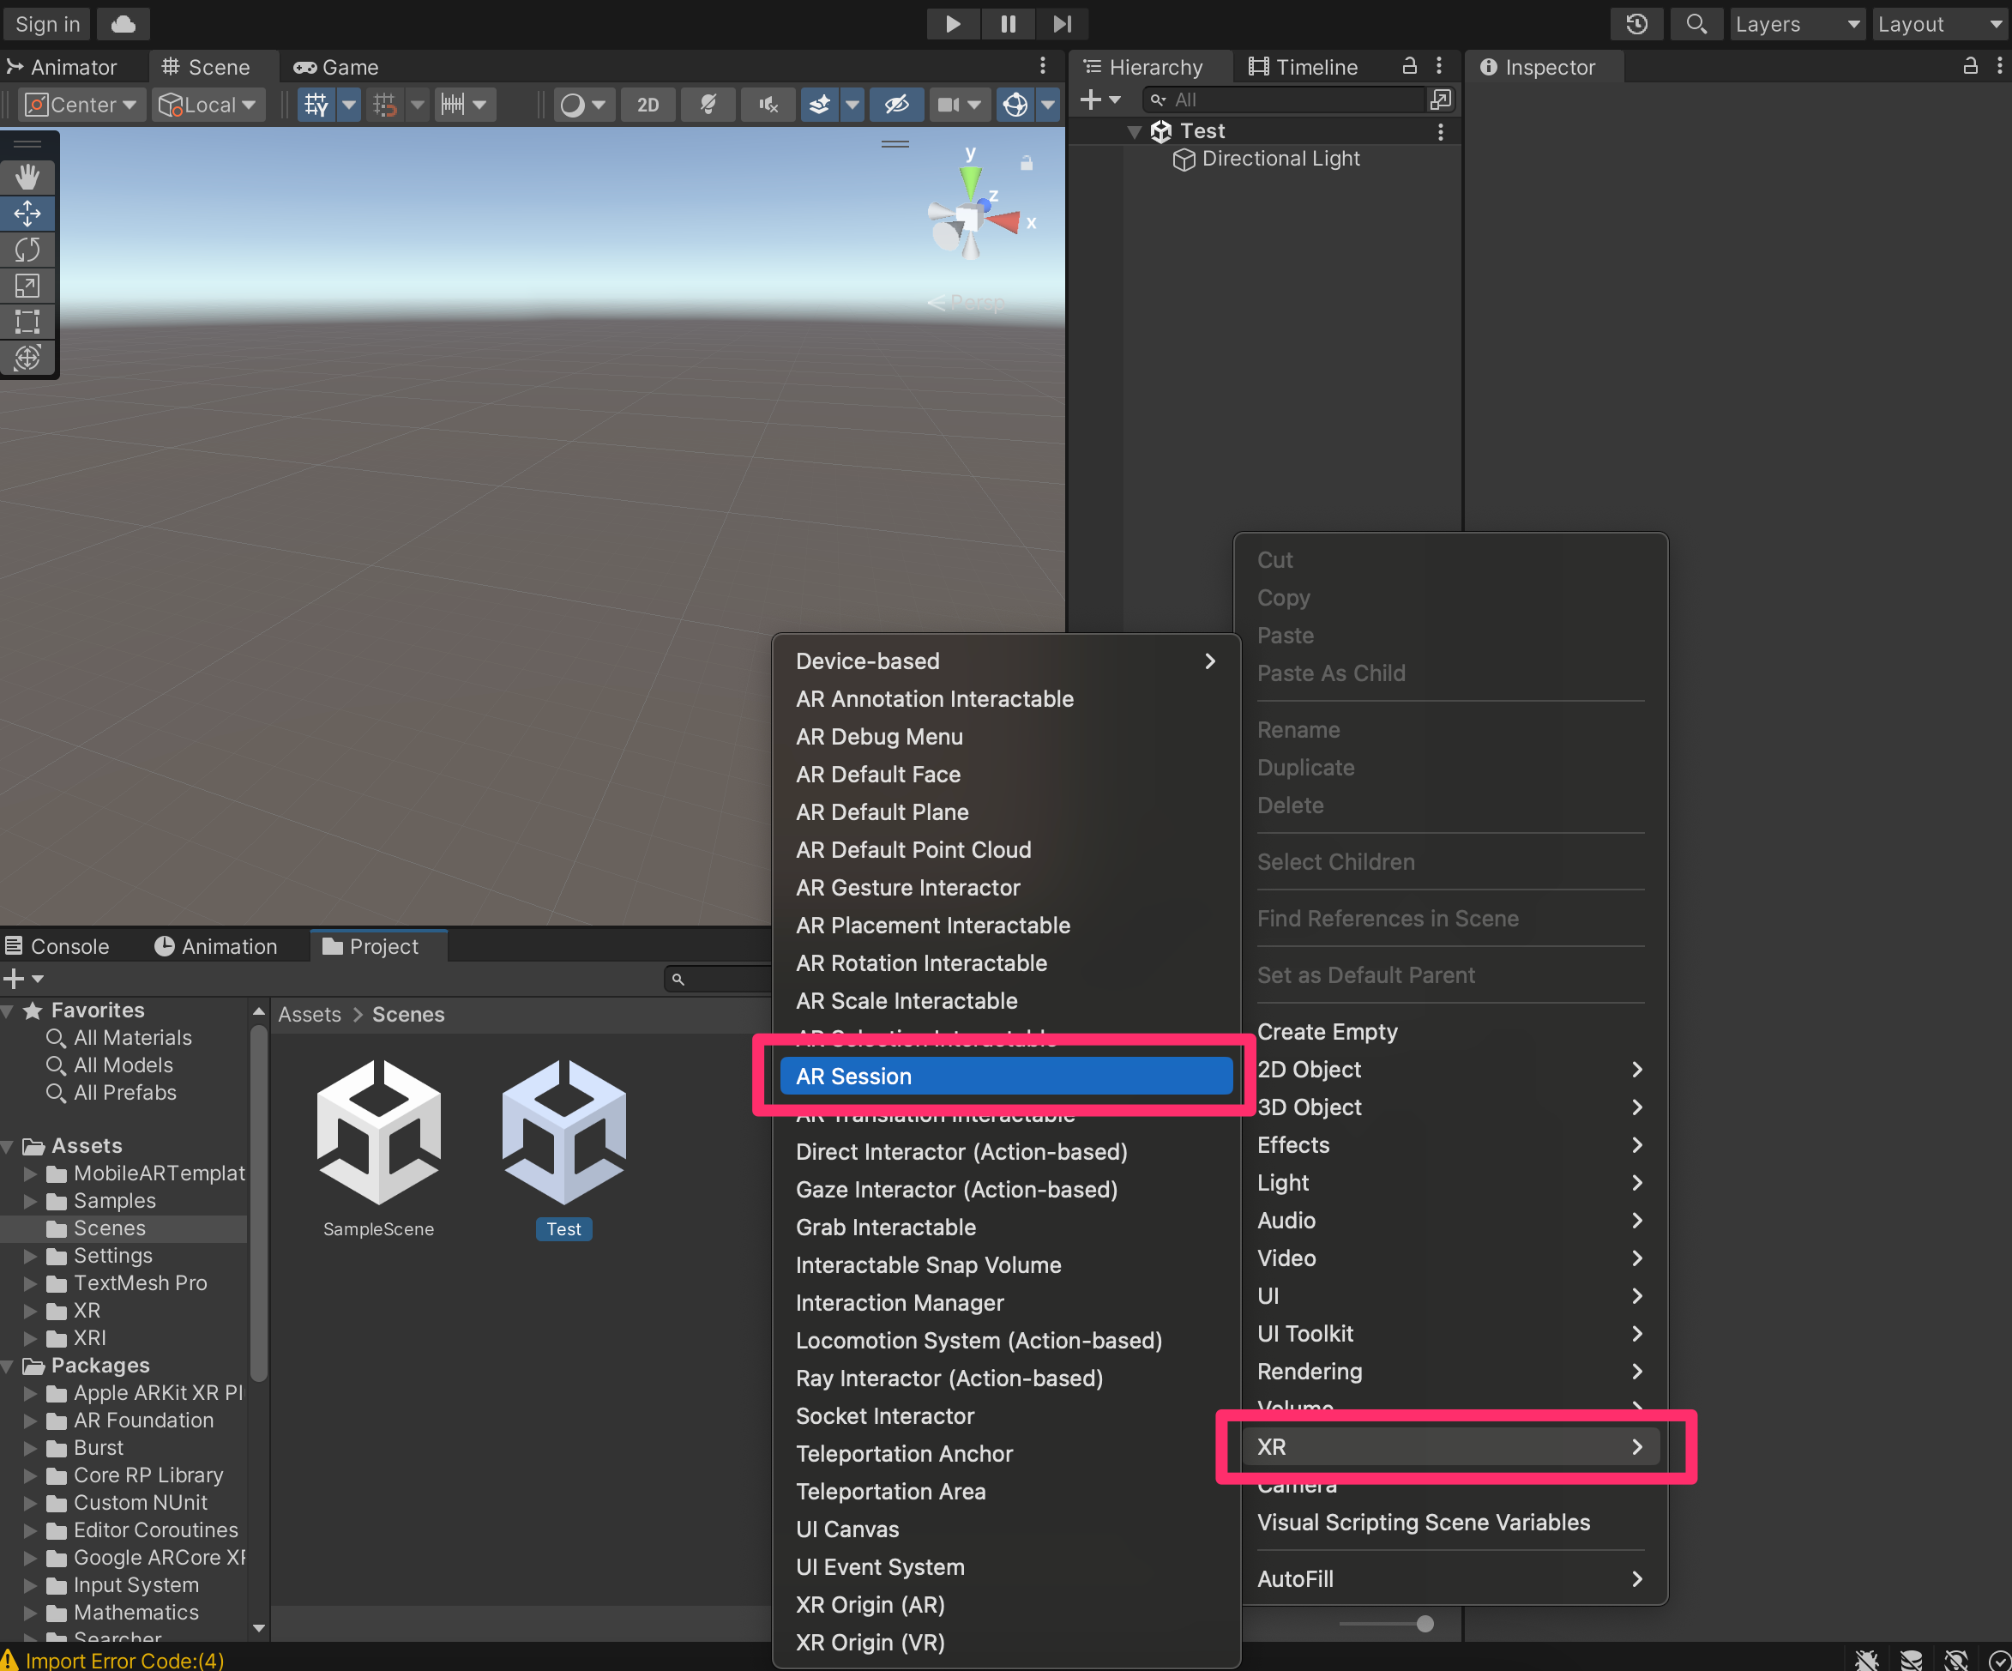Click the Step frame button
This screenshot has height=1671, width=2012.
coord(1062,24)
